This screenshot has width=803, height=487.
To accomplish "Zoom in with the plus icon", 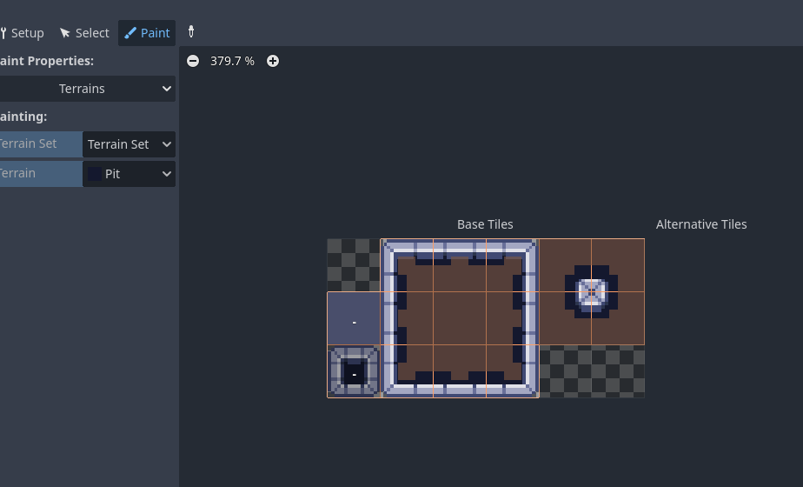I will point(273,61).
